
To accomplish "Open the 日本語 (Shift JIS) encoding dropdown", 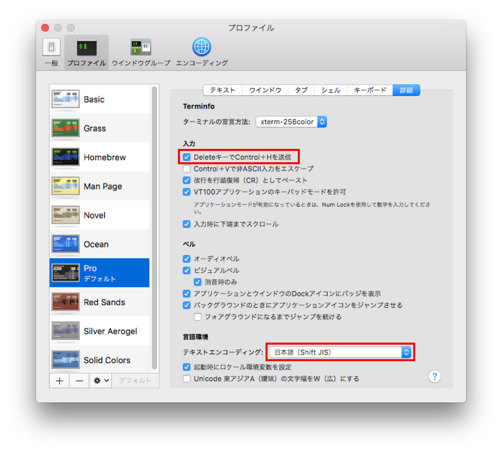I will [340, 352].
